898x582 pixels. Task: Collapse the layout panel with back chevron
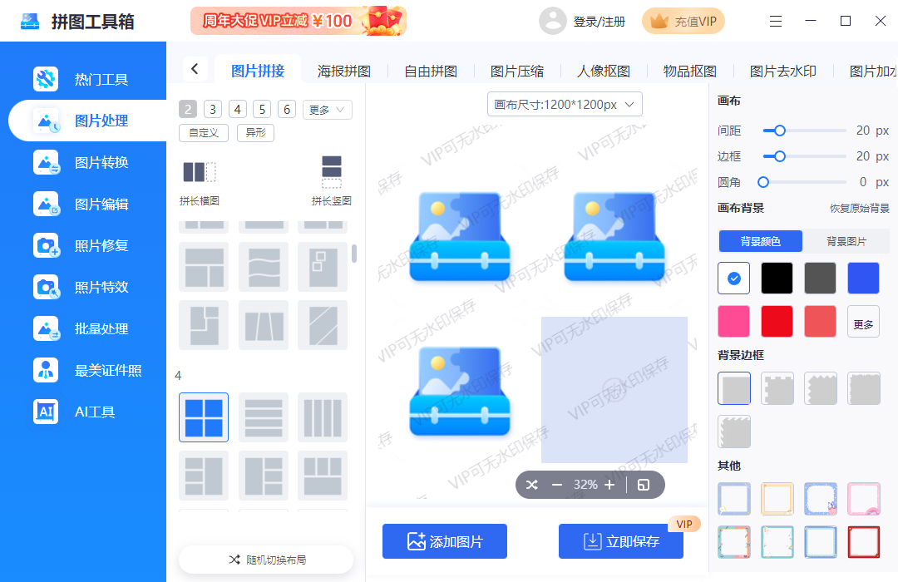pyautogui.click(x=195, y=70)
